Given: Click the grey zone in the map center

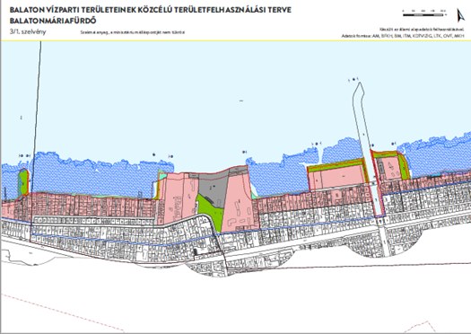Looking at the screenshot, I should coord(214,187).
